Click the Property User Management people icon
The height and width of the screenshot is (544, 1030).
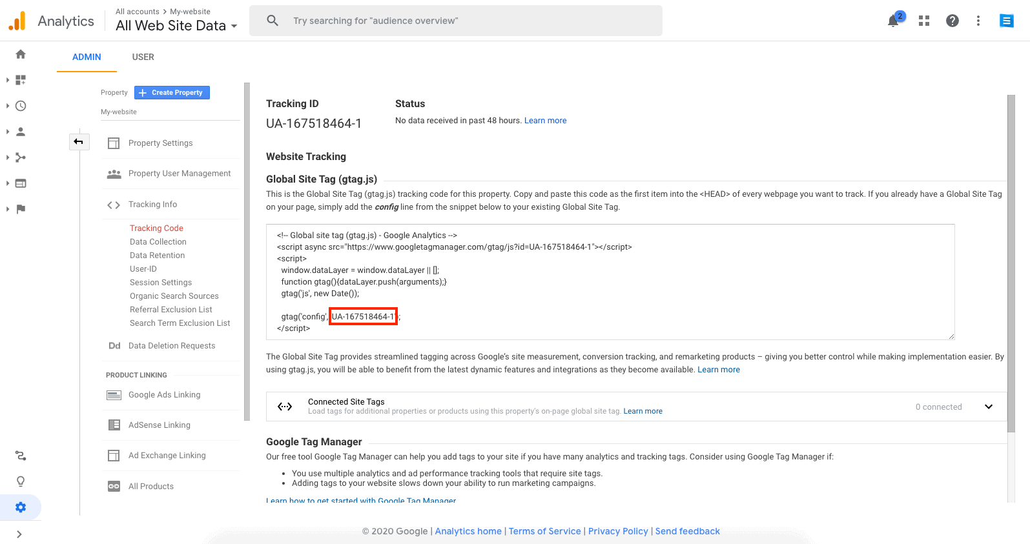114,174
